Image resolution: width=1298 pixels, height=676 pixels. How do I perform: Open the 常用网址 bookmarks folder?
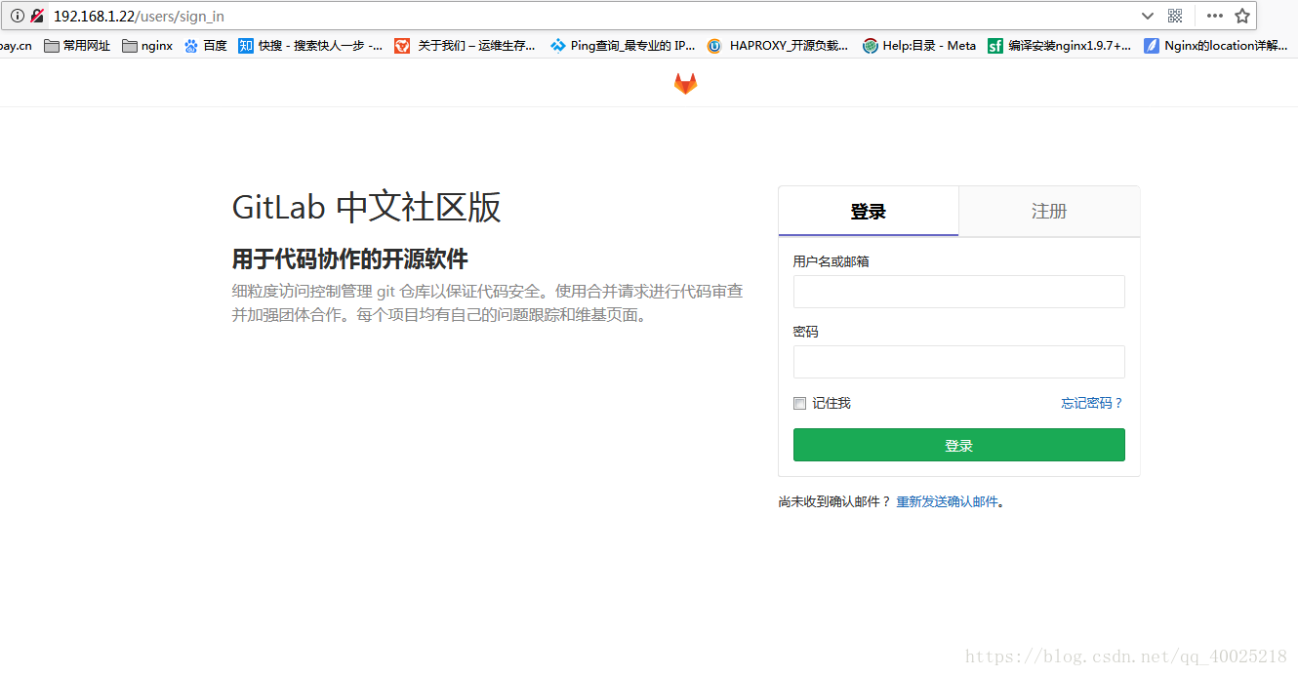(x=77, y=46)
